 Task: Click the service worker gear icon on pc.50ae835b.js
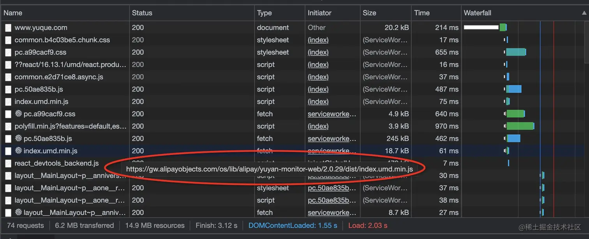pyautogui.click(x=18, y=139)
